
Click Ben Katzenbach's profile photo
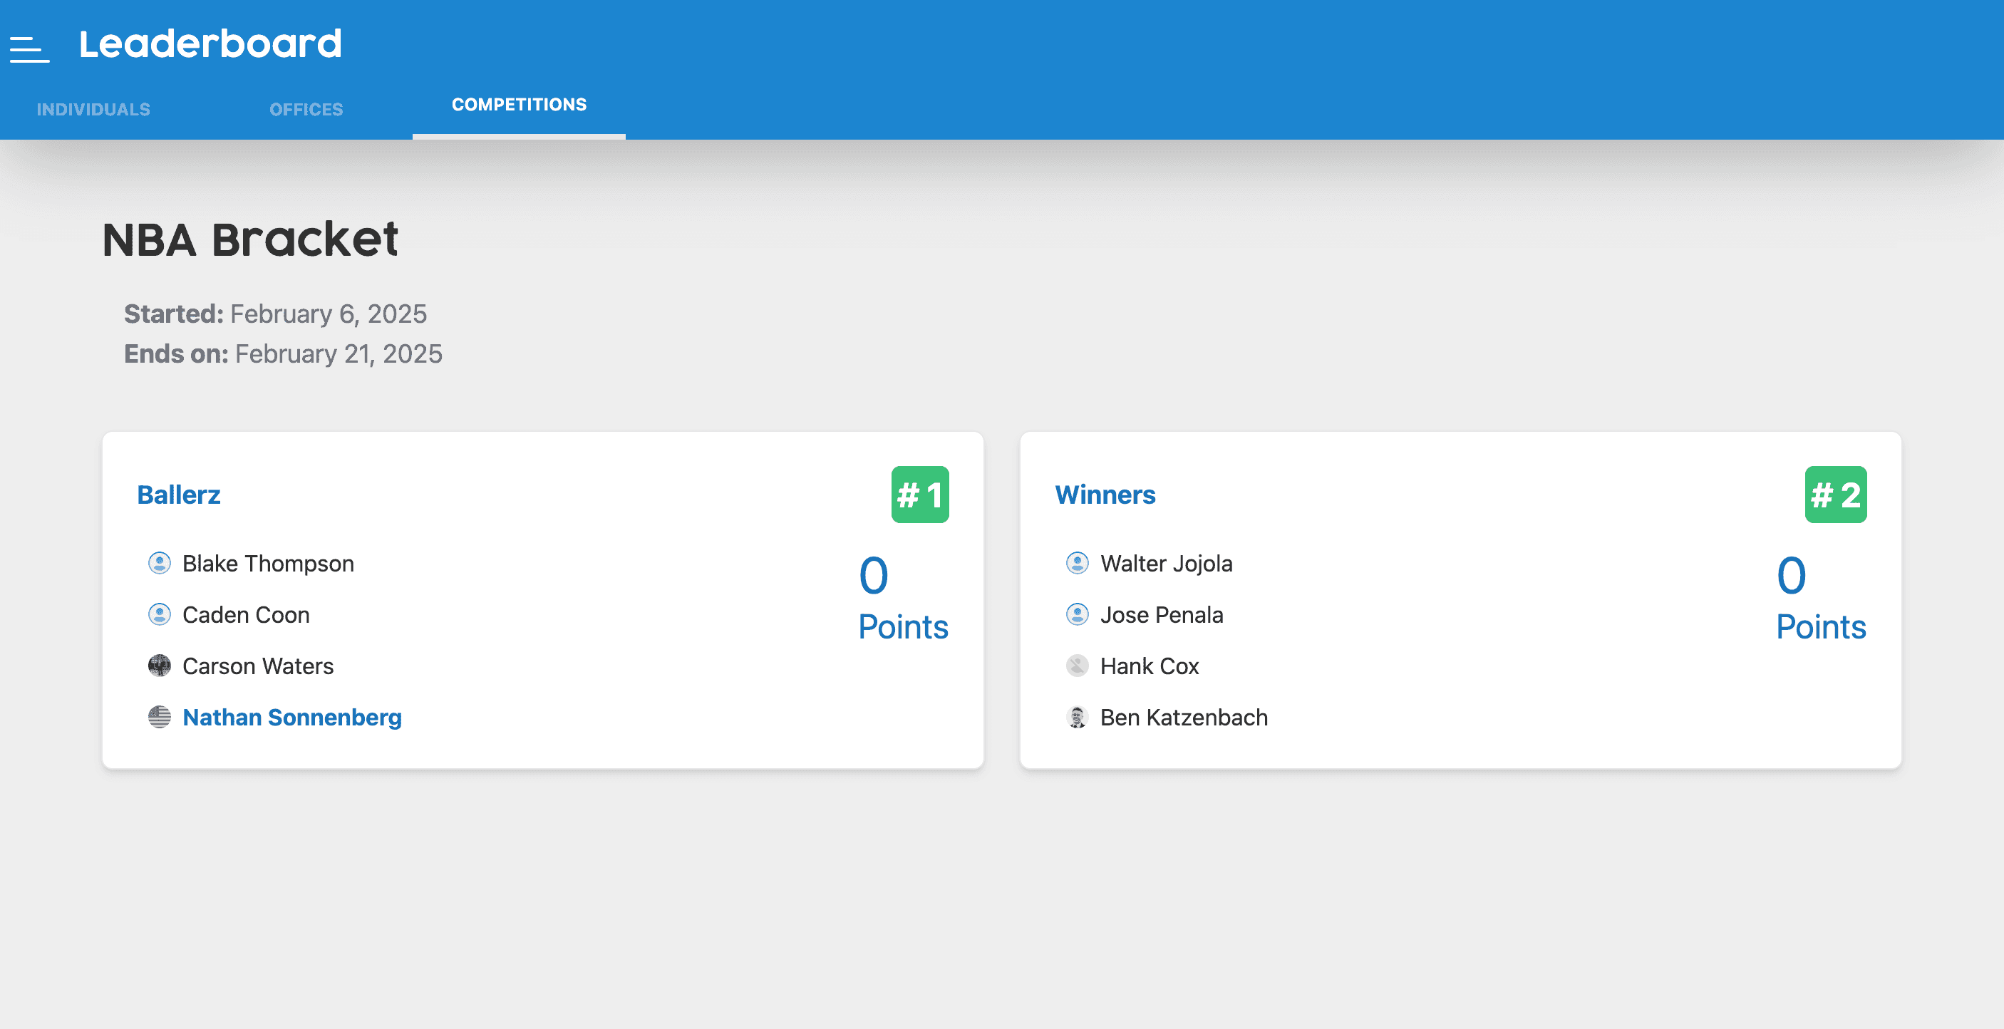pos(1077,717)
